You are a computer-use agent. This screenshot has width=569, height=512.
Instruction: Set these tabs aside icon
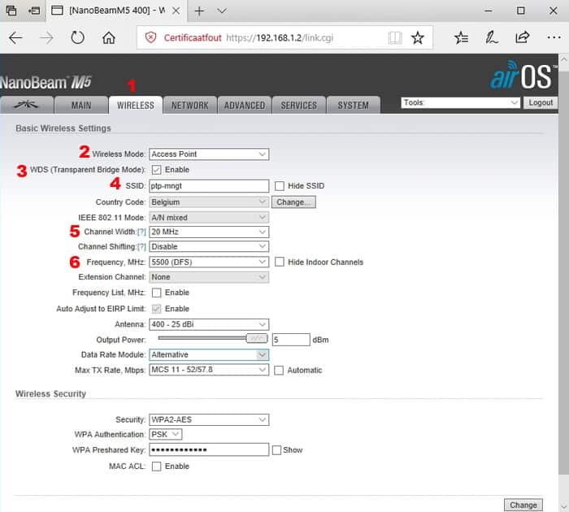tap(34, 11)
